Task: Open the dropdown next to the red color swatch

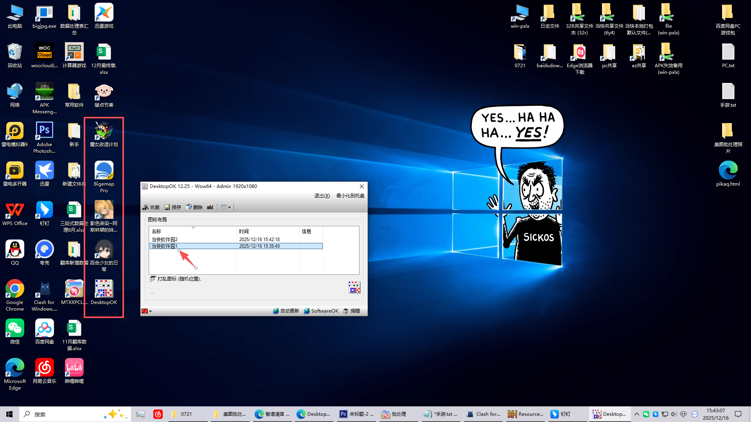Action: click(x=150, y=311)
